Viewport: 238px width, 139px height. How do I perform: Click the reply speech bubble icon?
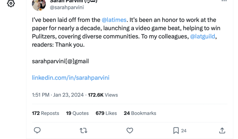[x=37, y=131]
